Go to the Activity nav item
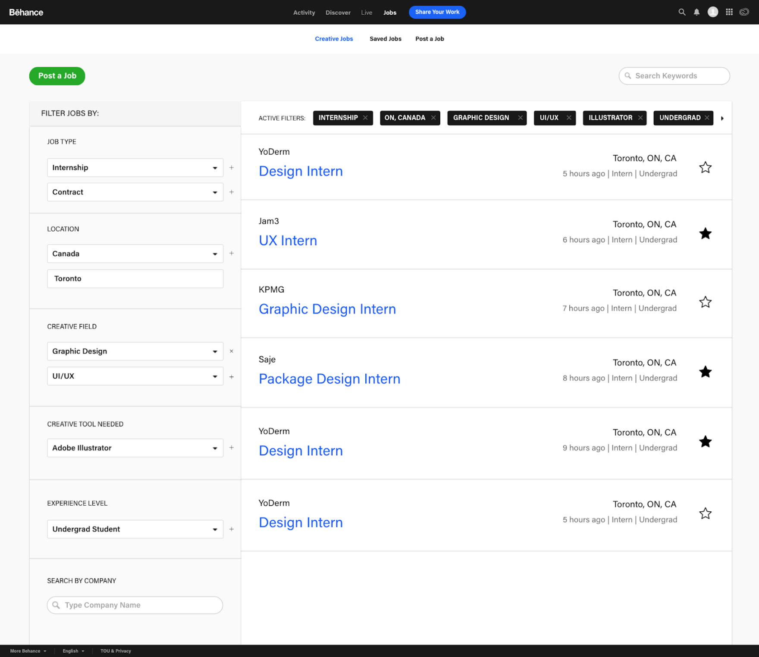This screenshot has height=657, width=759. 304,13
